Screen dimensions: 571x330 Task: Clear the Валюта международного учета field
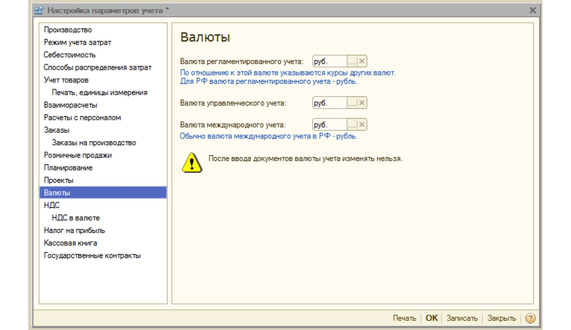tap(362, 125)
